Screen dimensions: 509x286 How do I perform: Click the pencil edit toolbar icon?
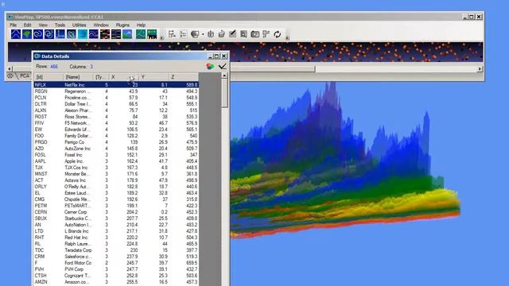tap(233, 34)
